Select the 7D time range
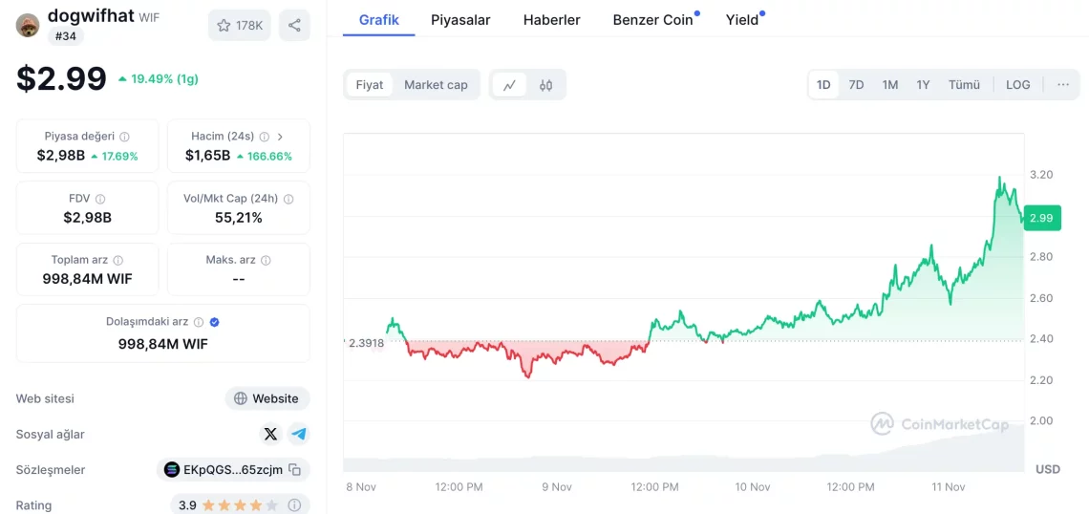 pyautogui.click(x=856, y=85)
